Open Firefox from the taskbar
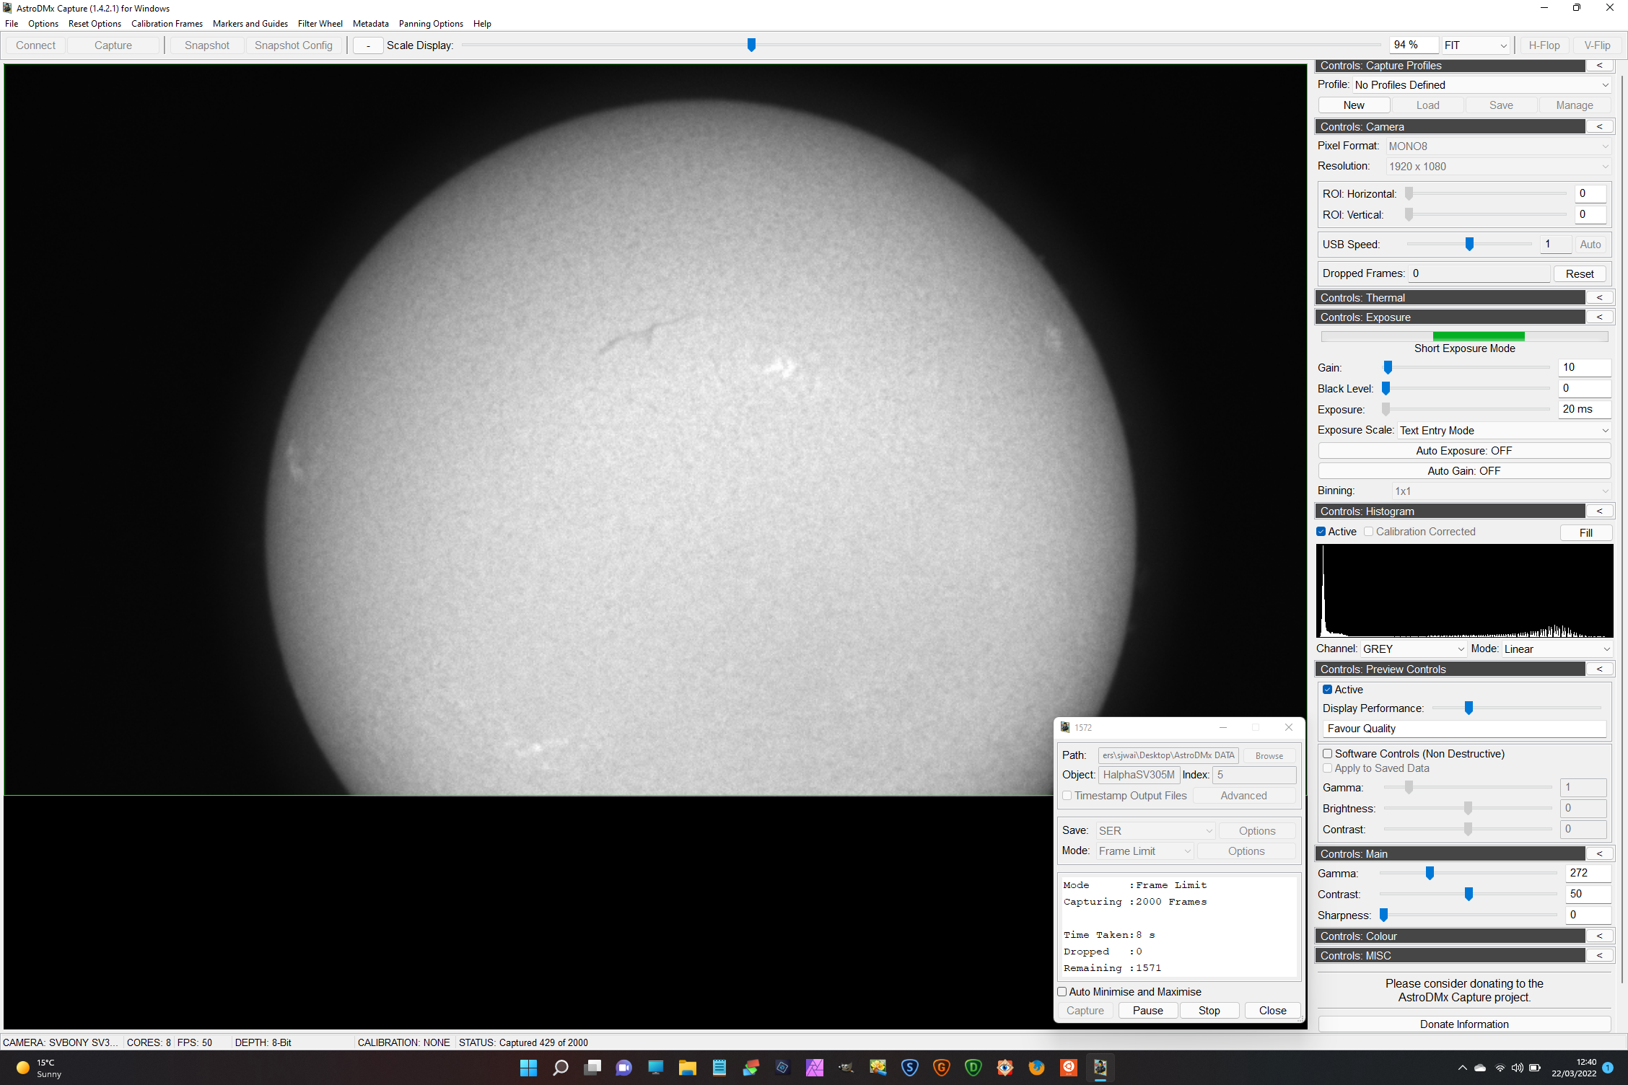 coord(1036,1068)
